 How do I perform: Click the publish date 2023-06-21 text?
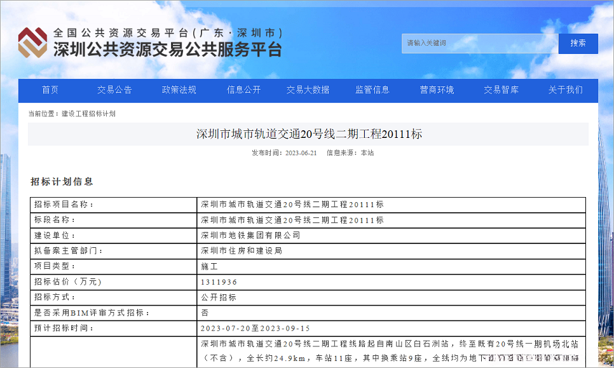[x=301, y=153]
